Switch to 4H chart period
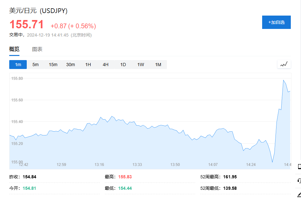The image size is (301, 199). (x=105, y=65)
